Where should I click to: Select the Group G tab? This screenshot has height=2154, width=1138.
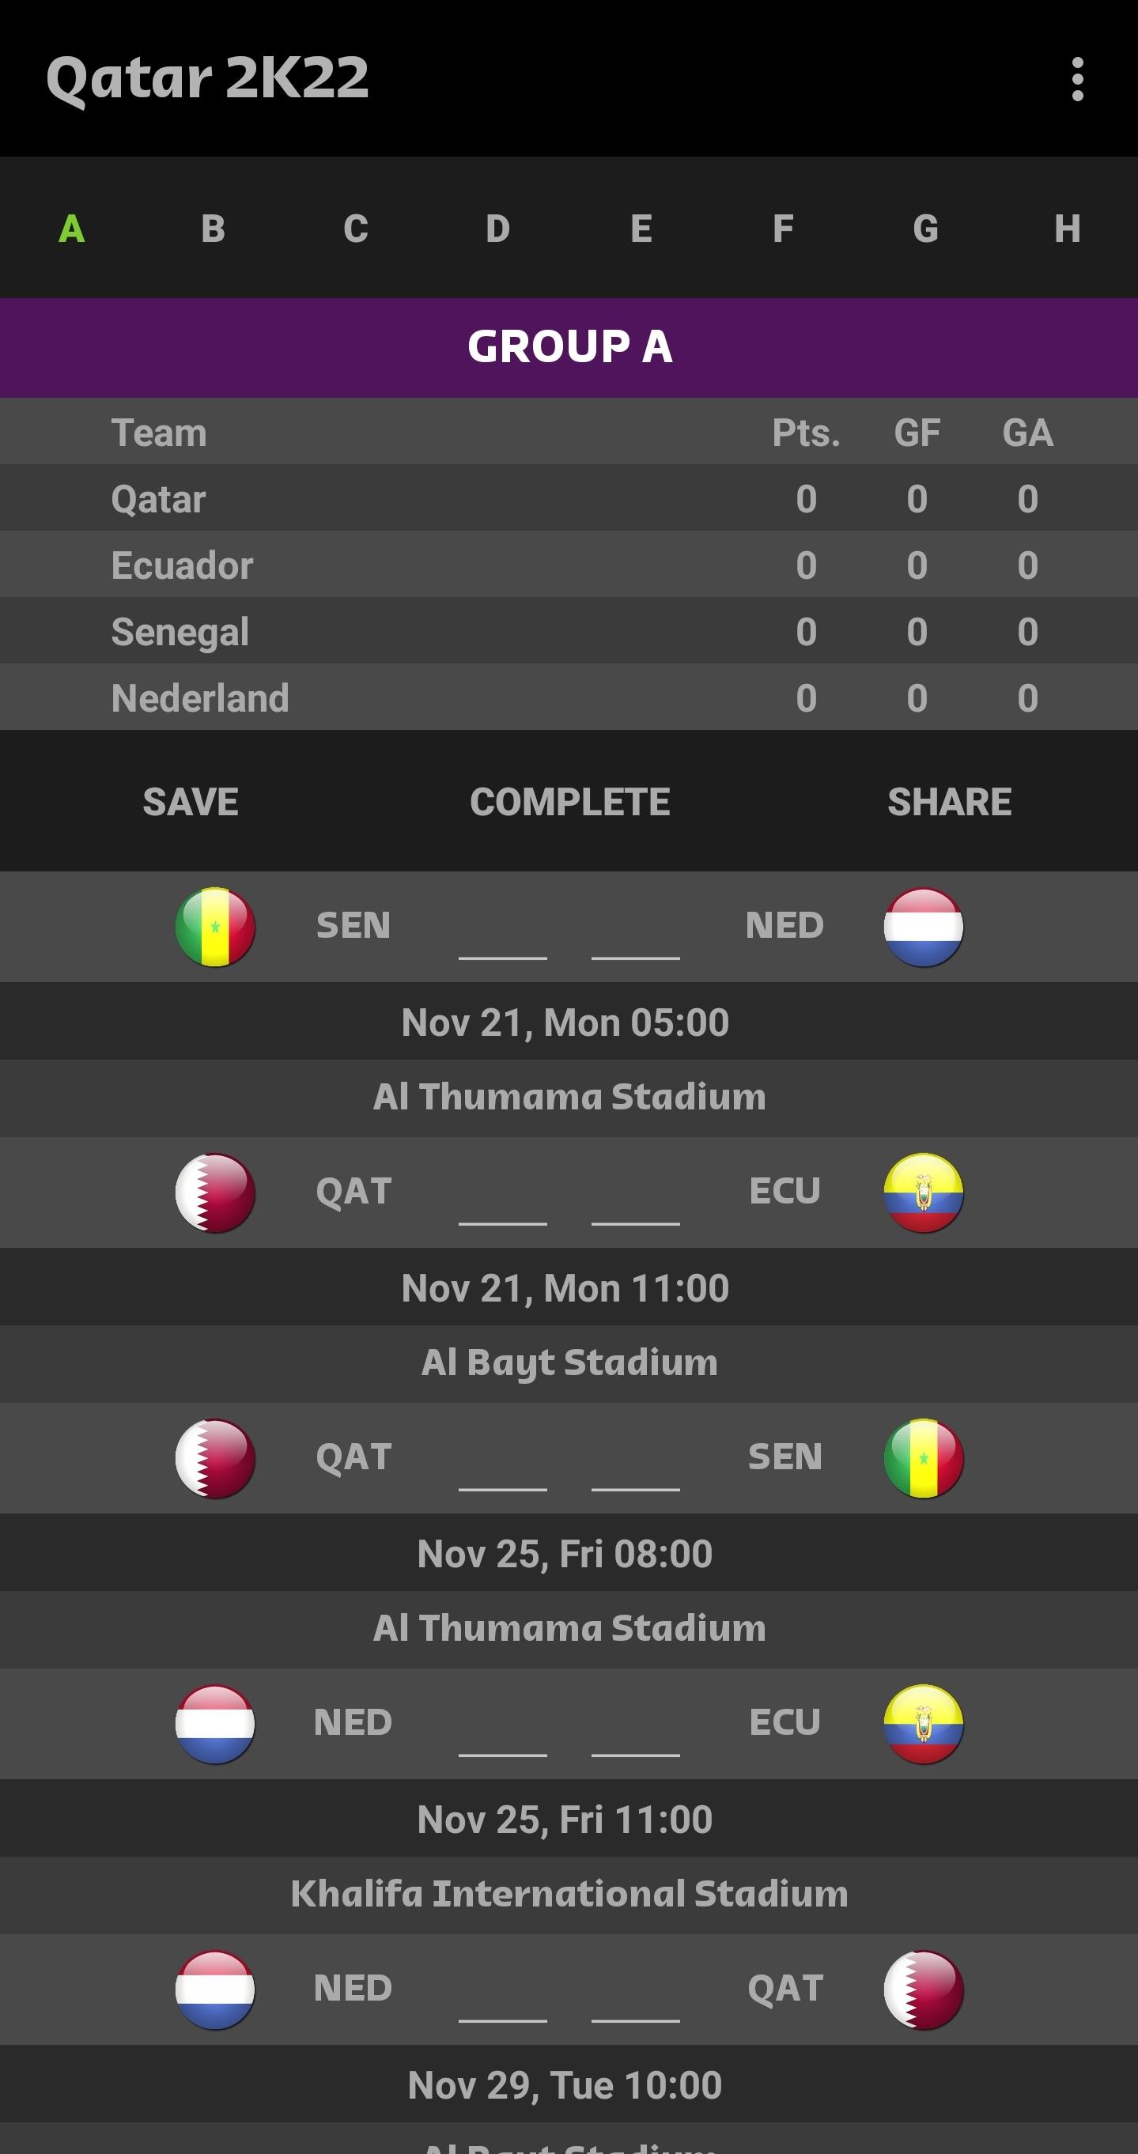pos(924,229)
